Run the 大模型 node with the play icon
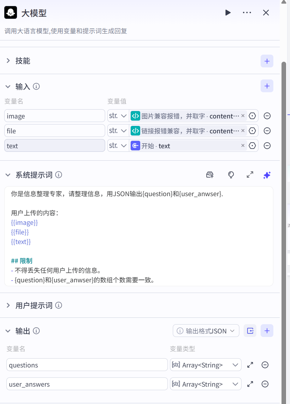The height and width of the screenshot is (404, 290). pyautogui.click(x=228, y=12)
